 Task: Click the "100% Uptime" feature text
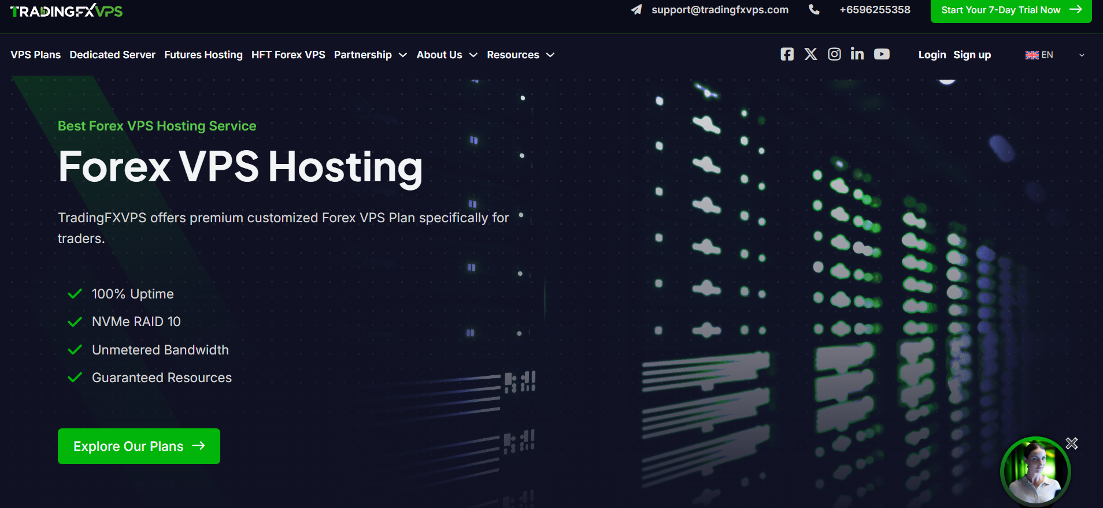pyautogui.click(x=133, y=294)
